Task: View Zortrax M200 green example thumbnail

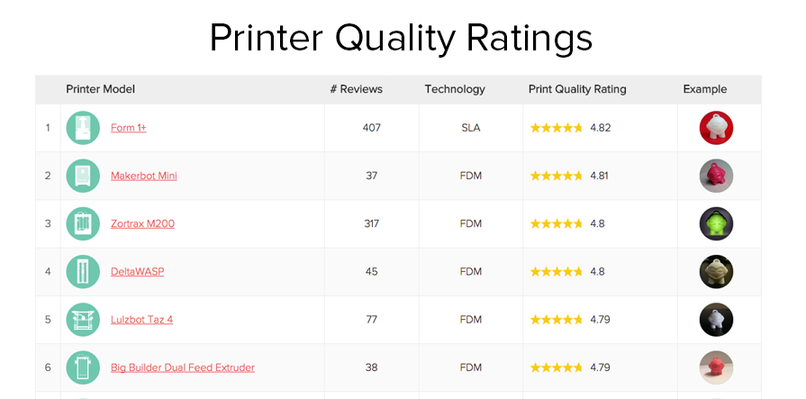Action: [x=716, y=223]
